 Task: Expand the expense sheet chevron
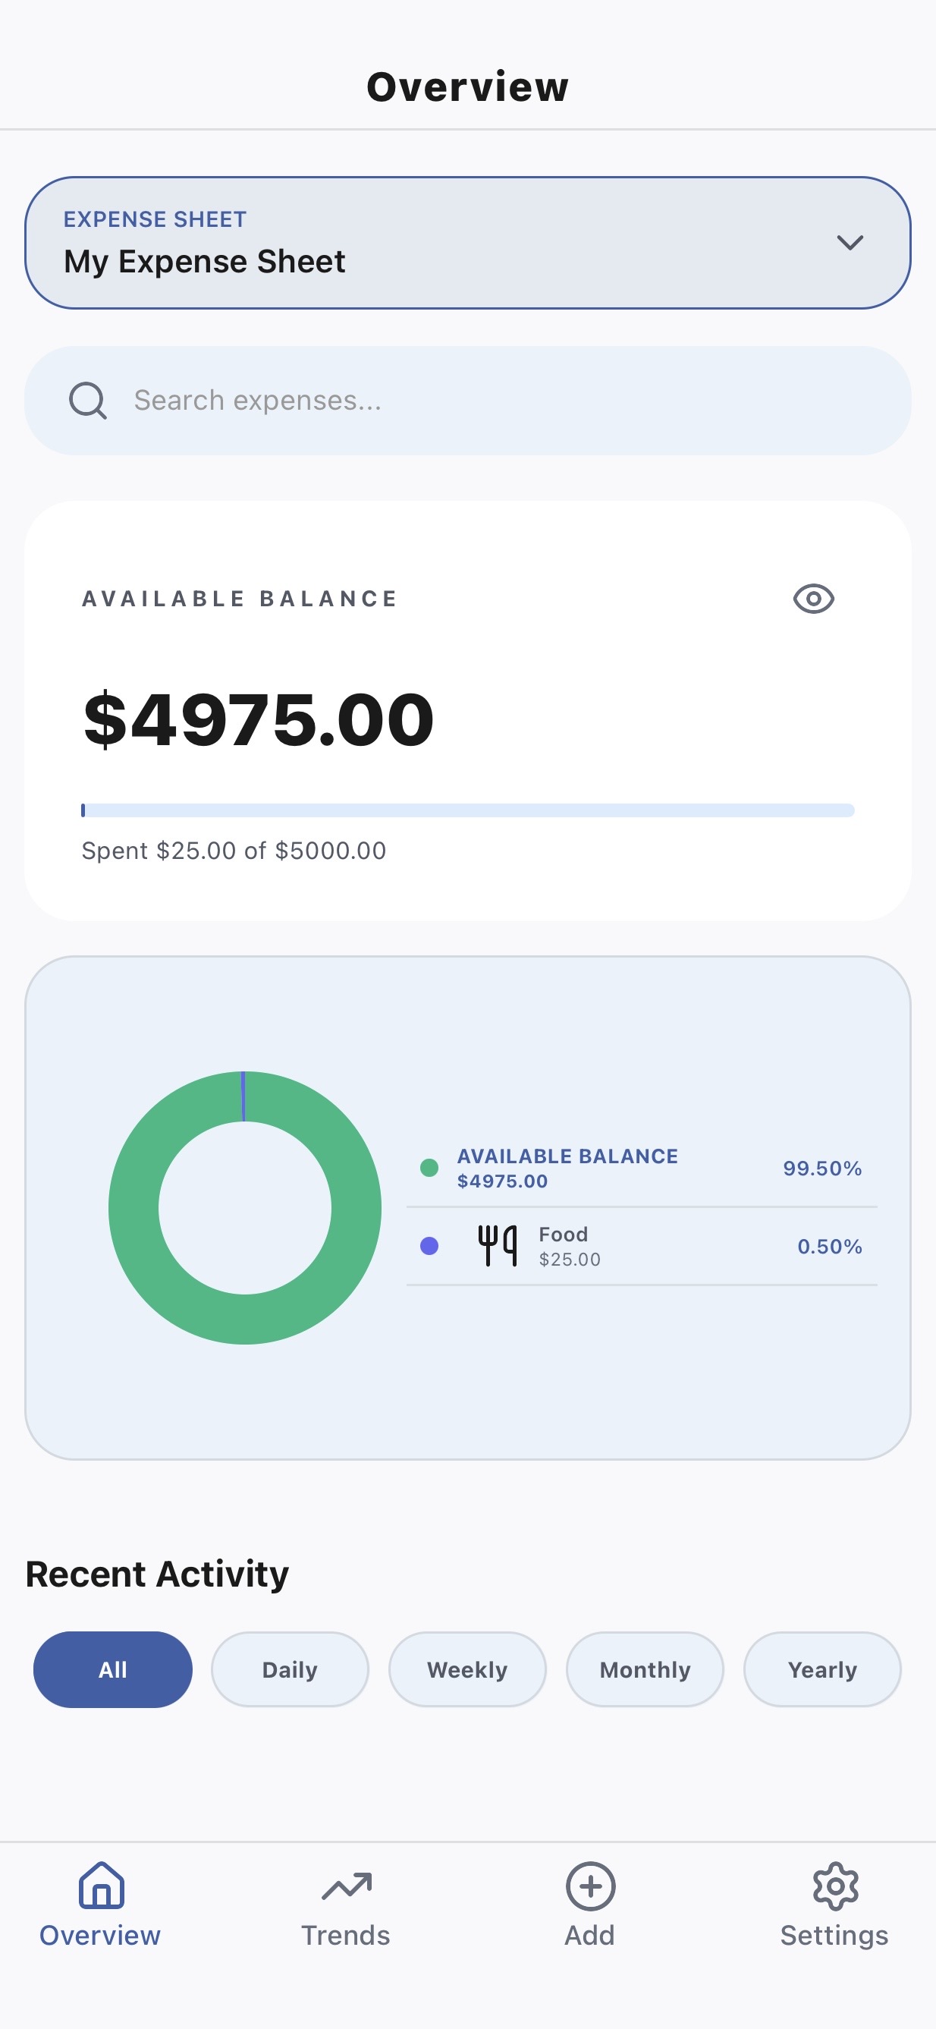click(x=850, y=242)
